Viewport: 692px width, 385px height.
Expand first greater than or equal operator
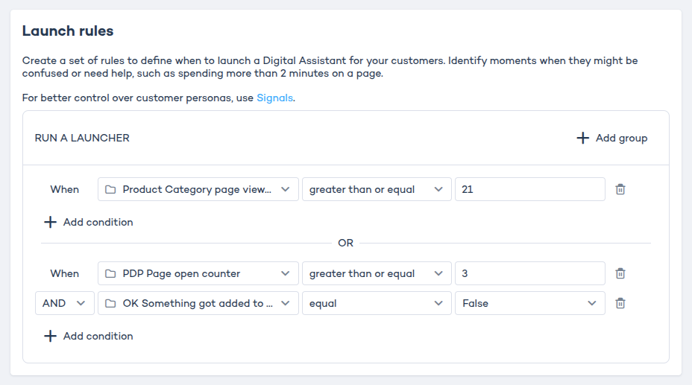click(377, 189)
